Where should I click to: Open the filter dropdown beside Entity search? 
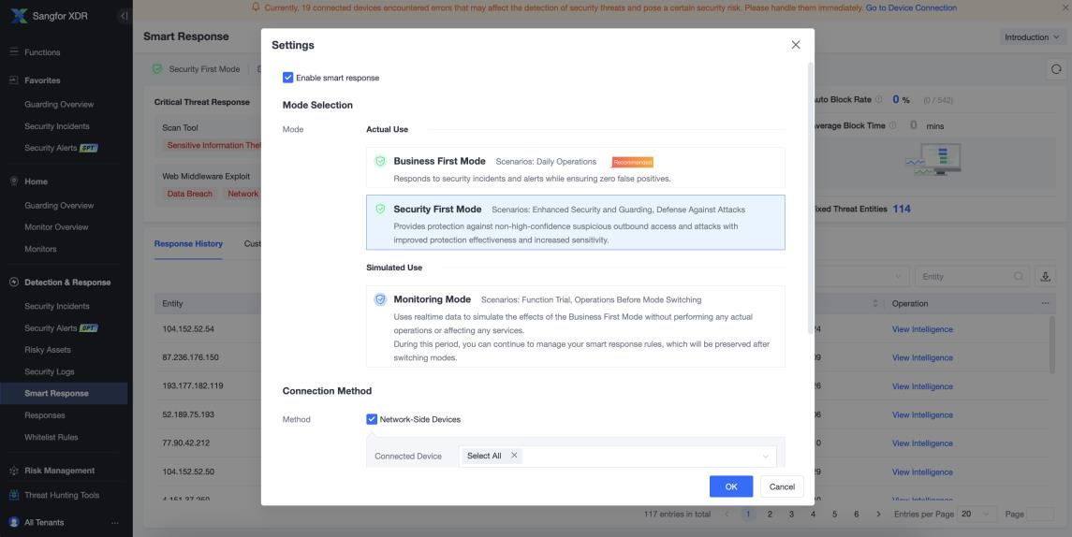(x=898, y=277)
